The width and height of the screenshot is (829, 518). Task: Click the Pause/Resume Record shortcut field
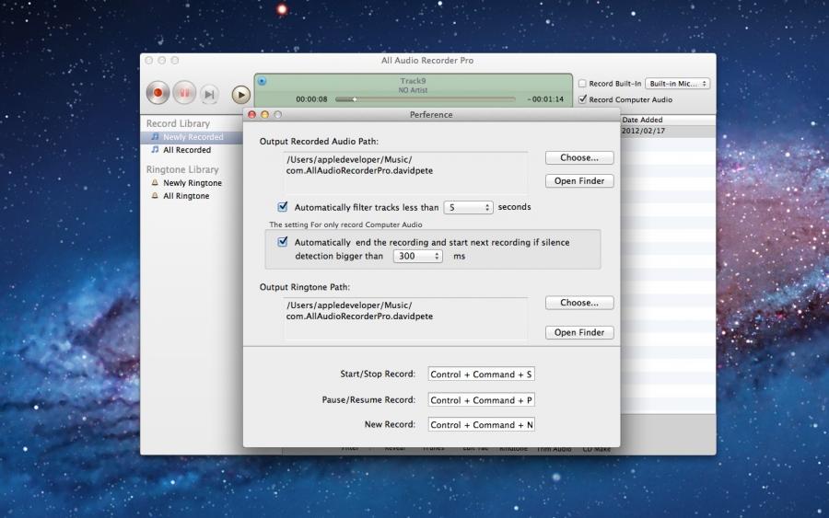point(481,399)
